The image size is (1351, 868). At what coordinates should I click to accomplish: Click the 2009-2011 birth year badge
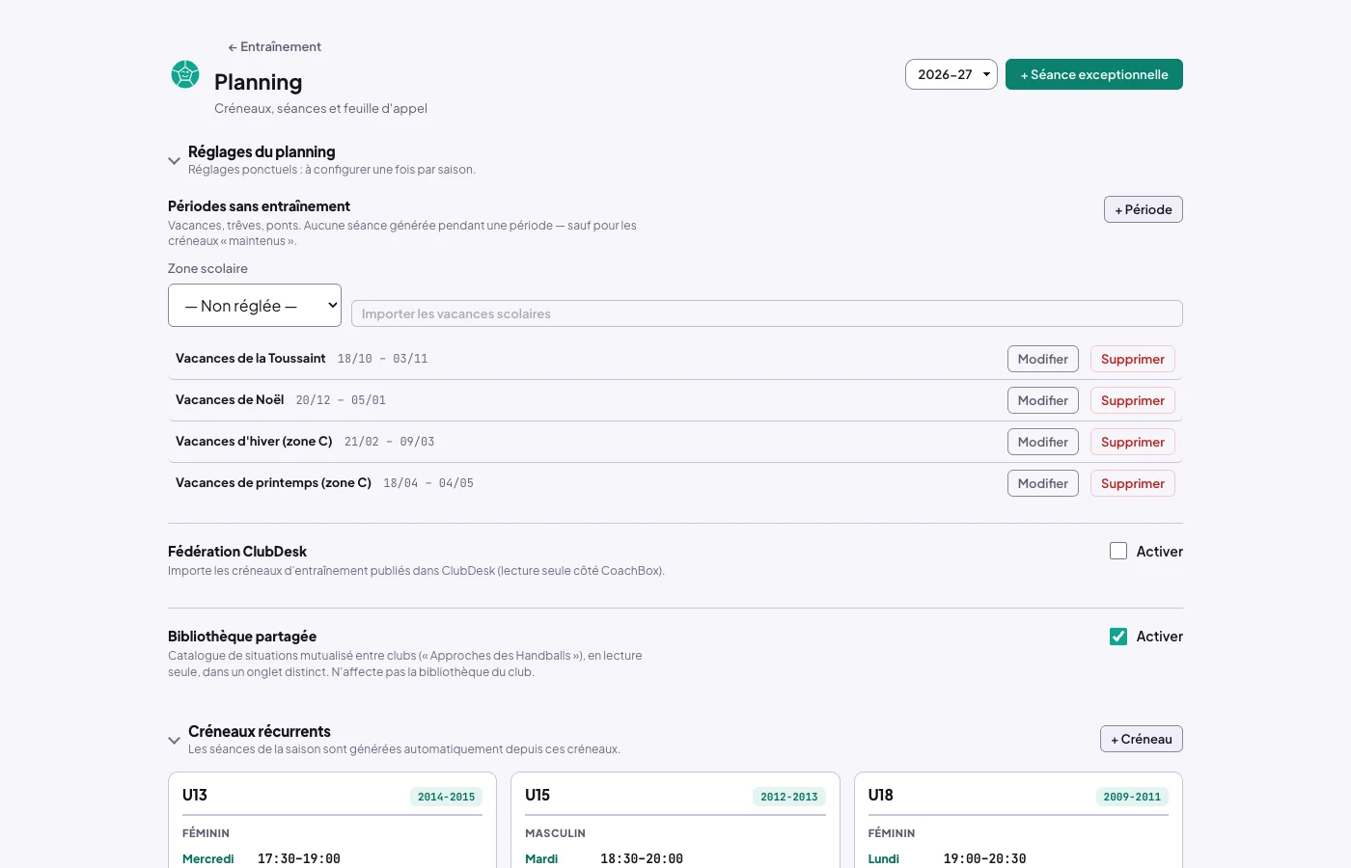(x=1132, y=797)
